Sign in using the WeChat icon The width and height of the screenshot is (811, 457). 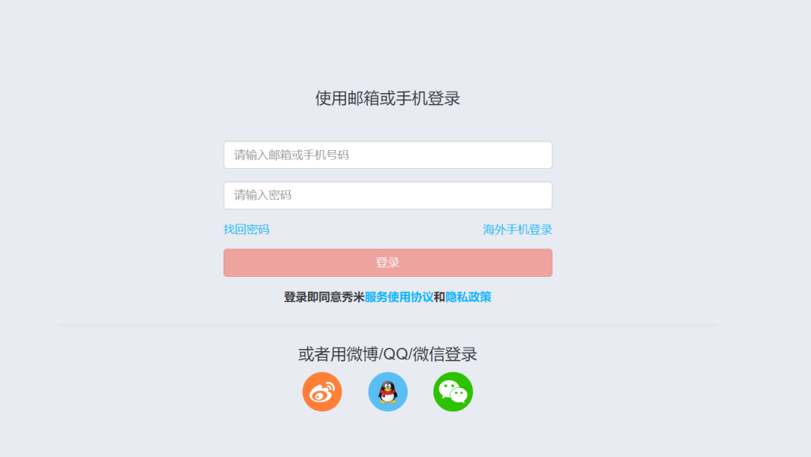tap(453, 392)
